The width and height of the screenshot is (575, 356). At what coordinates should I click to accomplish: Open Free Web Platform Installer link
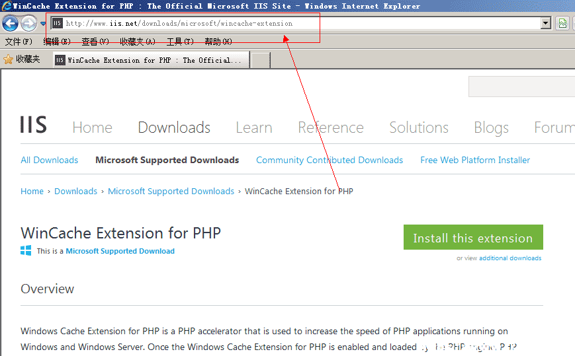475,160
